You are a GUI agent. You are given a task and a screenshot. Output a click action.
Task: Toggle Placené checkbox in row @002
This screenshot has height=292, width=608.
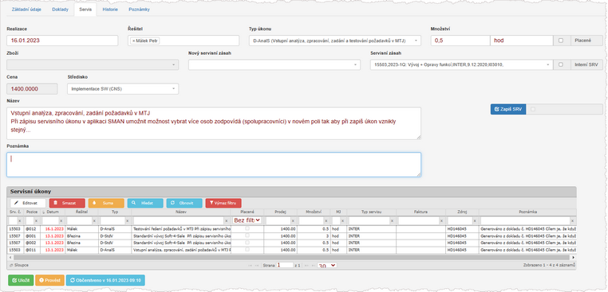tap(247, 243)
